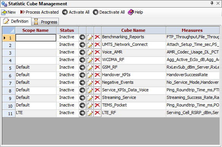Open the Help guide
222x147 pixels.
point(135,12)
